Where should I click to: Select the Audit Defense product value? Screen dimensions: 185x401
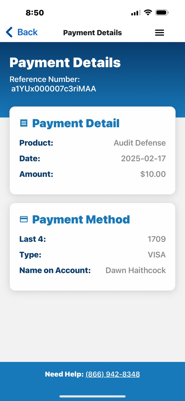(x=140, y=143)
